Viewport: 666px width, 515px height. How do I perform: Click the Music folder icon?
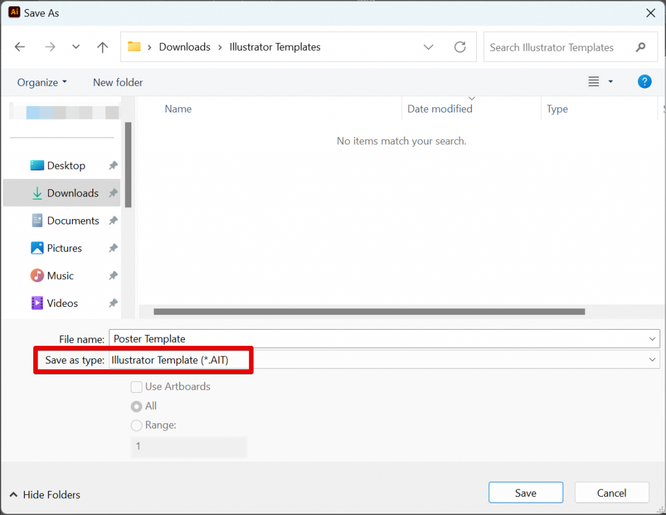pos(38,276)
